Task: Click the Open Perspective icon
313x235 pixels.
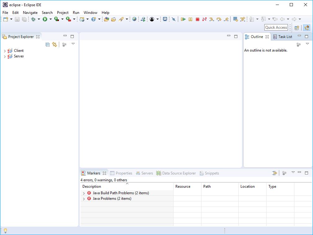Action: tap(297, 28)
